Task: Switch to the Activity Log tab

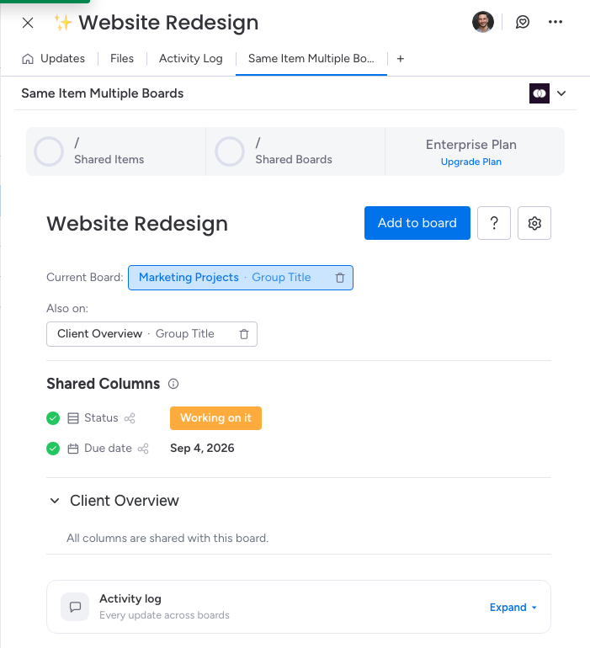Action: click(190, 59)
